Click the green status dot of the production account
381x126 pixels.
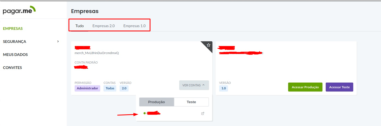pyautogui.click(x=145, y=113)
